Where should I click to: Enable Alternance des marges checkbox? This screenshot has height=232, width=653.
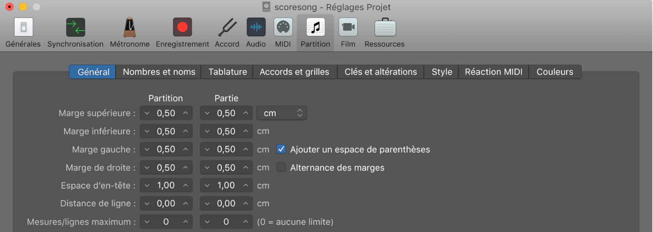pos(281,168)
